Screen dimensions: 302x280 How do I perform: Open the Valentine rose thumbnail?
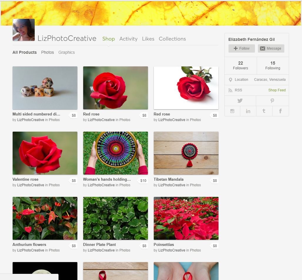45,153
